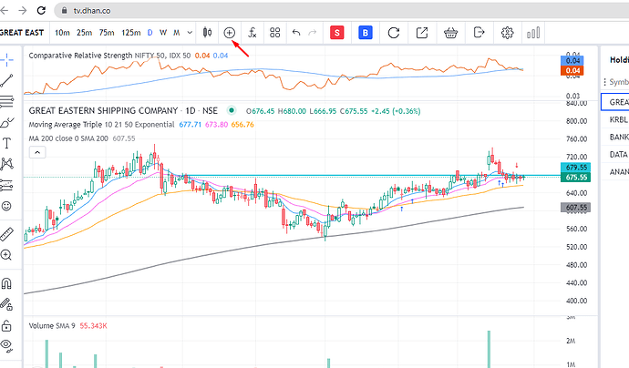The height and width of the screenshot is (368, 629).
Task: Click the bar chart icon in toolbar
Action: pyautogui.click(x=533, y=33)
